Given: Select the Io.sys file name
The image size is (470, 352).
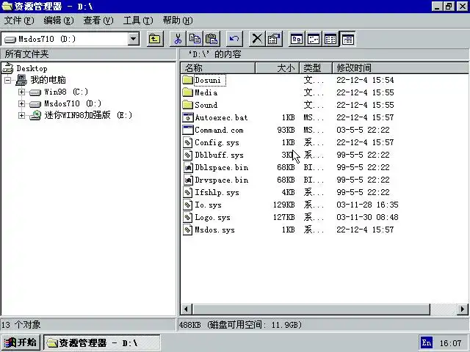Looking at the screenshot, I should pos(209,205).
